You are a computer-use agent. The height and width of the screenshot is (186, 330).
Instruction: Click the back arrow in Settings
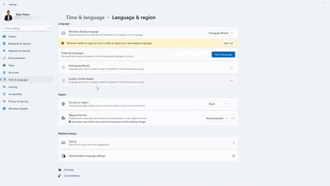pyautogui.click(x=4, y=5)
